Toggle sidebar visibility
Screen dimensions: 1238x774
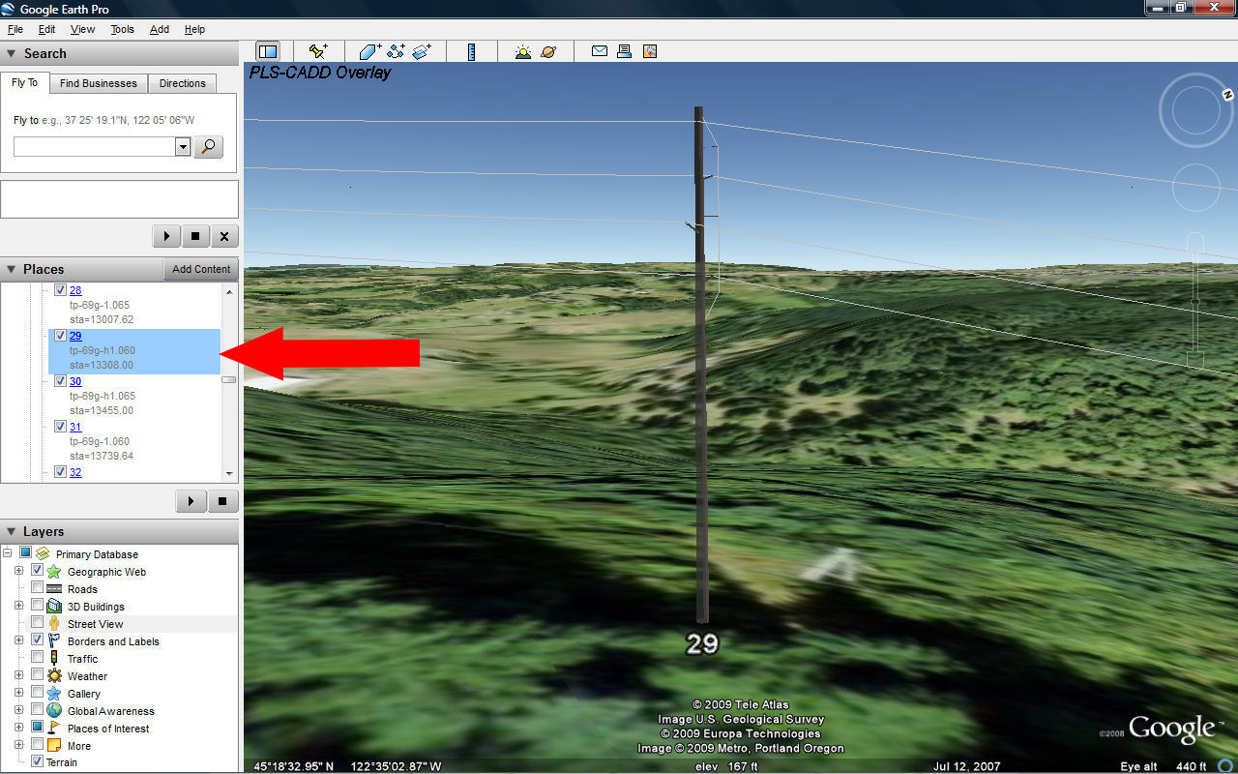268,51
